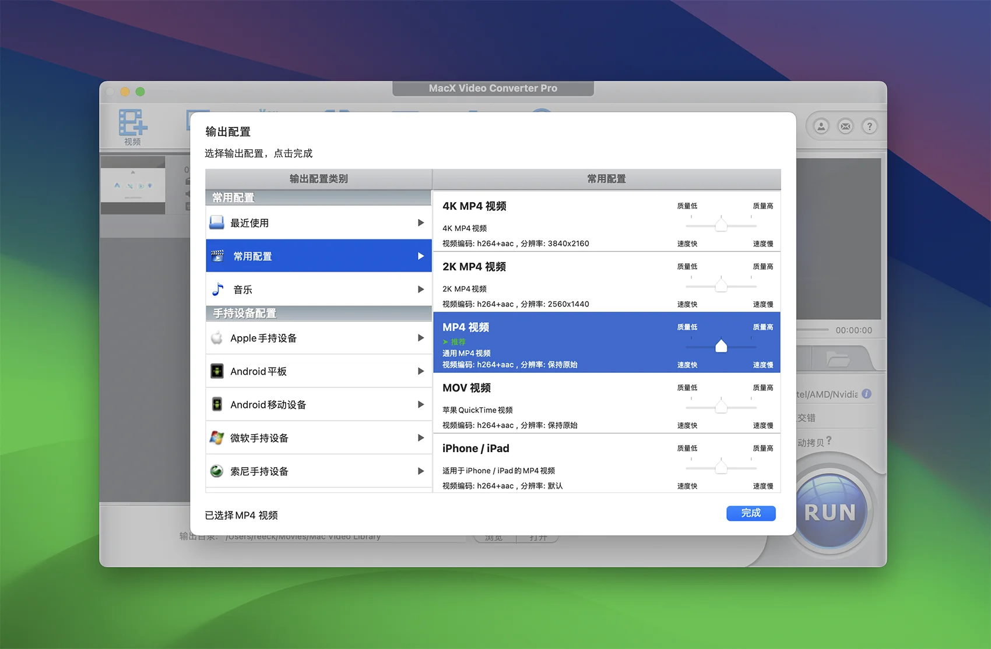This screenshot has height=649, width=991.
Task: Adjust the 4K MP4 quality slider
Action: click(721, 225)
